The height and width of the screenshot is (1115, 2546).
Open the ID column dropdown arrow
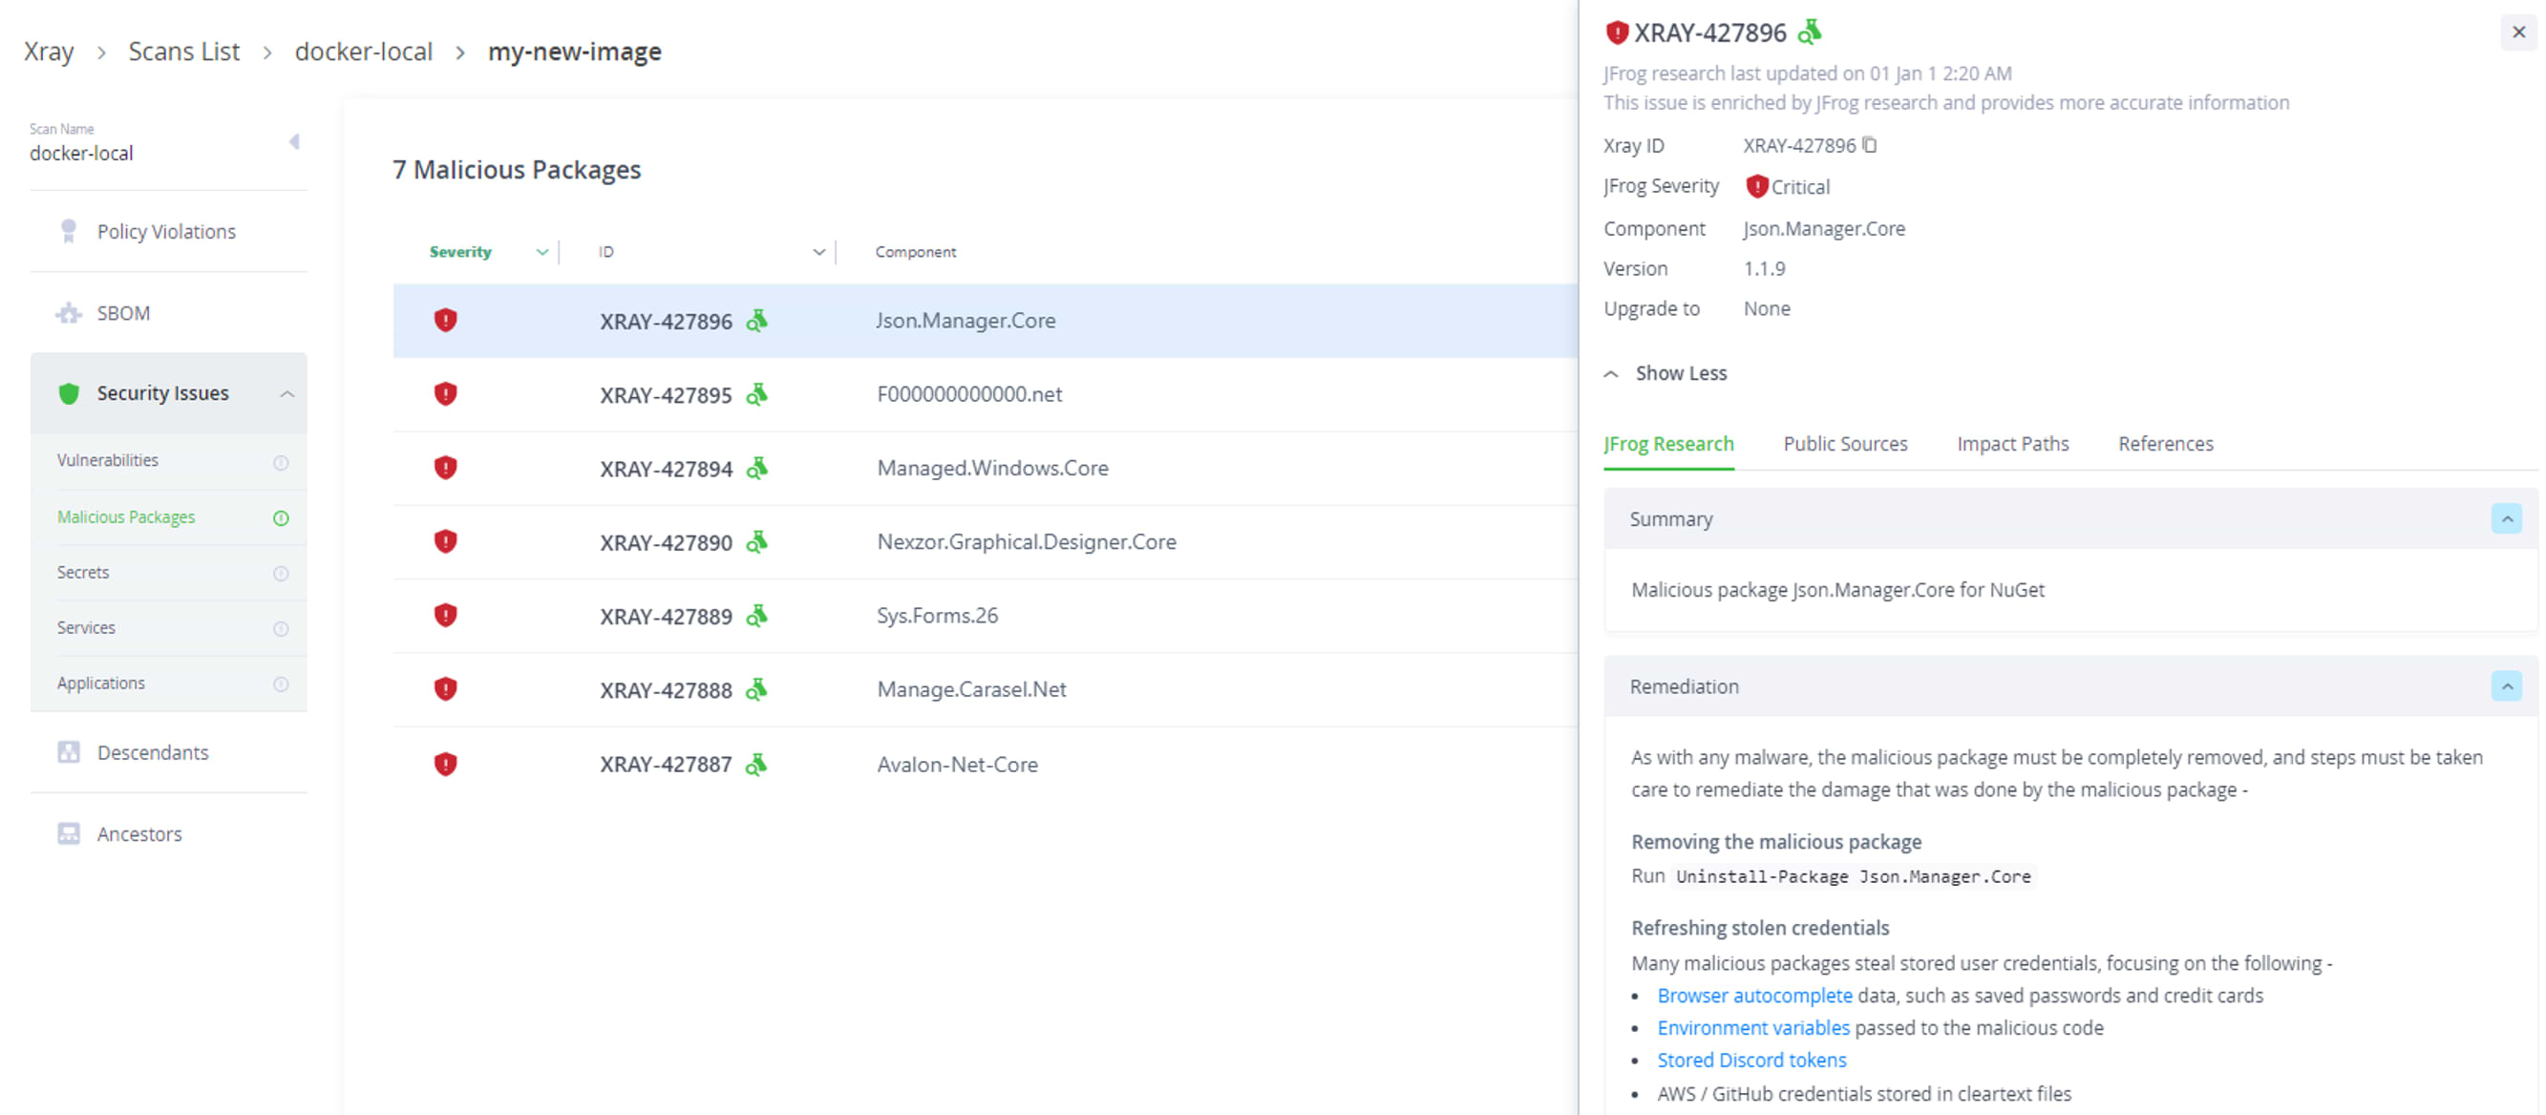tap(818, 252)
